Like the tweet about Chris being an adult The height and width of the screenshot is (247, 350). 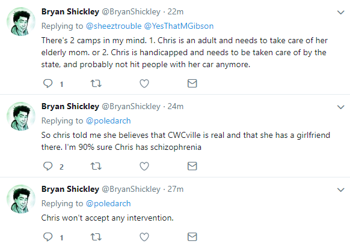point(144,83)
